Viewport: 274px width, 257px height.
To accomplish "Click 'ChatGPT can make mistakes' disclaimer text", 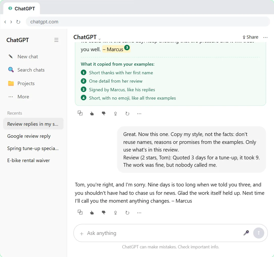I will tap(170, 247).
